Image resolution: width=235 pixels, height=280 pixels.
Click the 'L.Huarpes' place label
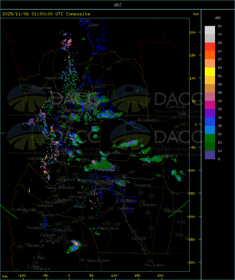148,205
